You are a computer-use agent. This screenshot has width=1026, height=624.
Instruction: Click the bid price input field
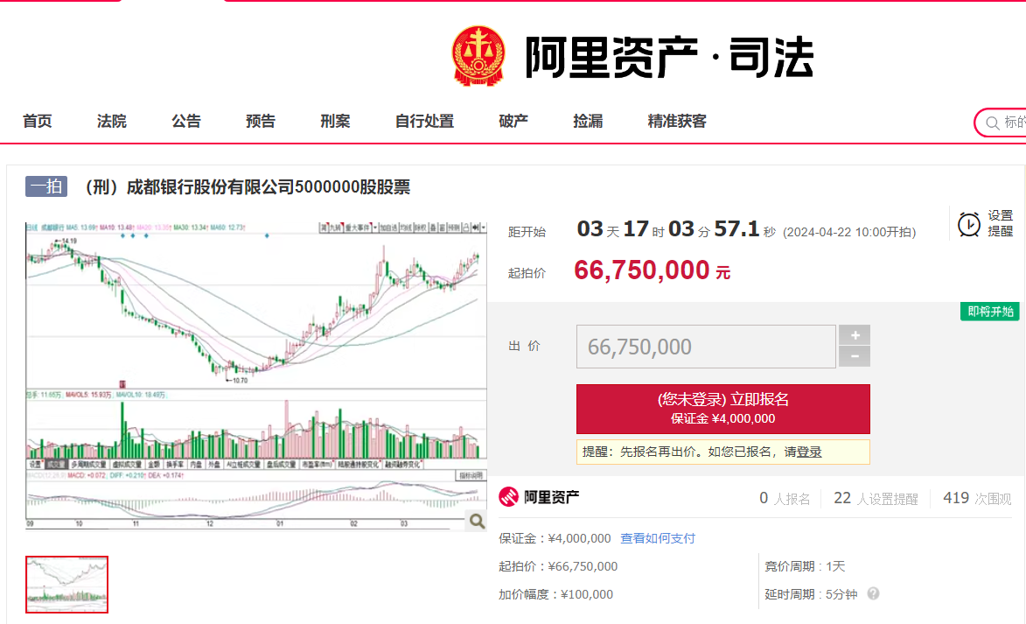click(x=706, y=347)
